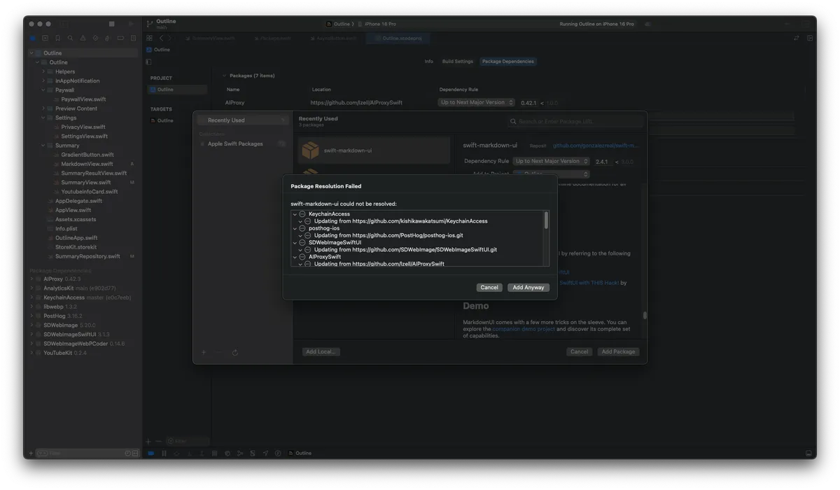Collapse the KeychainAccess row in the dialog
This screenshot has width=840, height=490.
point(295,214)
